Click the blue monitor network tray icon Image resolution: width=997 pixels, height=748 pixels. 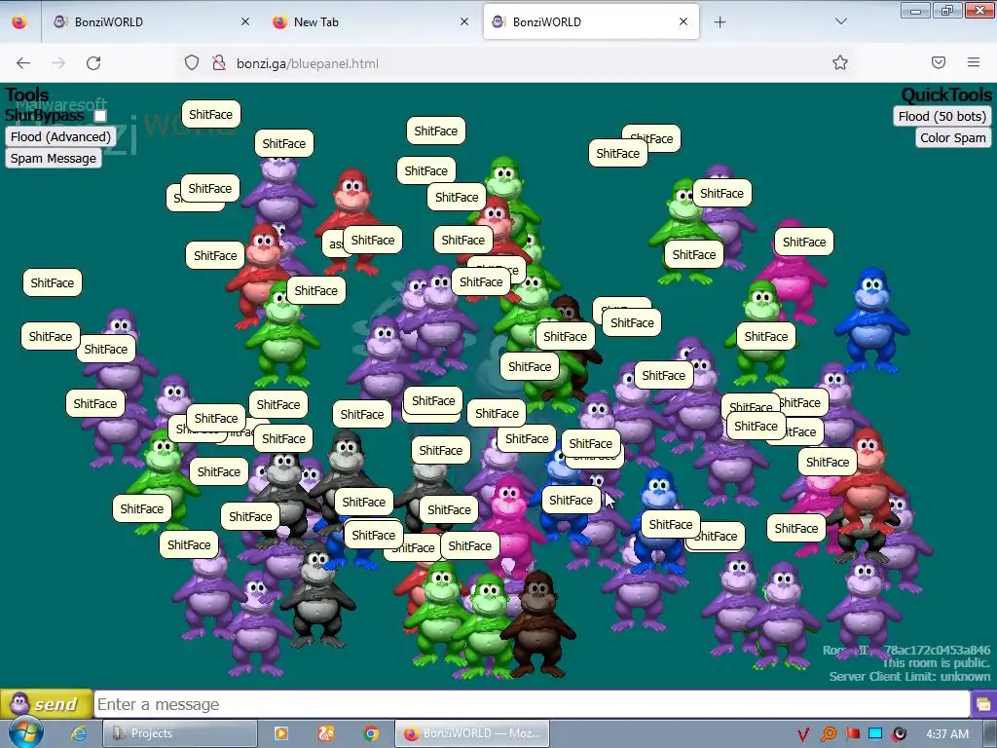[x=875, y=734]
